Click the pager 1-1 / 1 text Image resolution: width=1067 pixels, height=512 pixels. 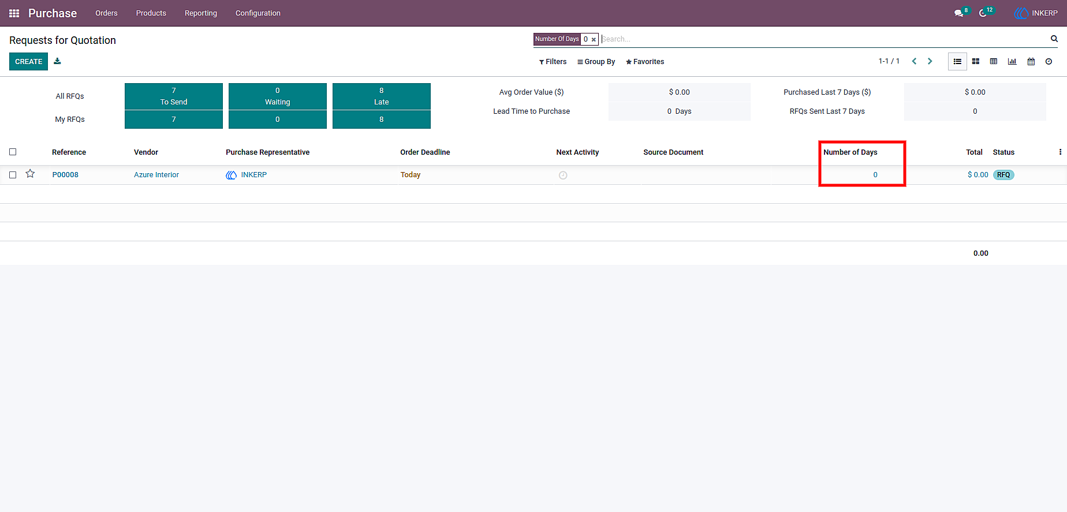[889, 61]
